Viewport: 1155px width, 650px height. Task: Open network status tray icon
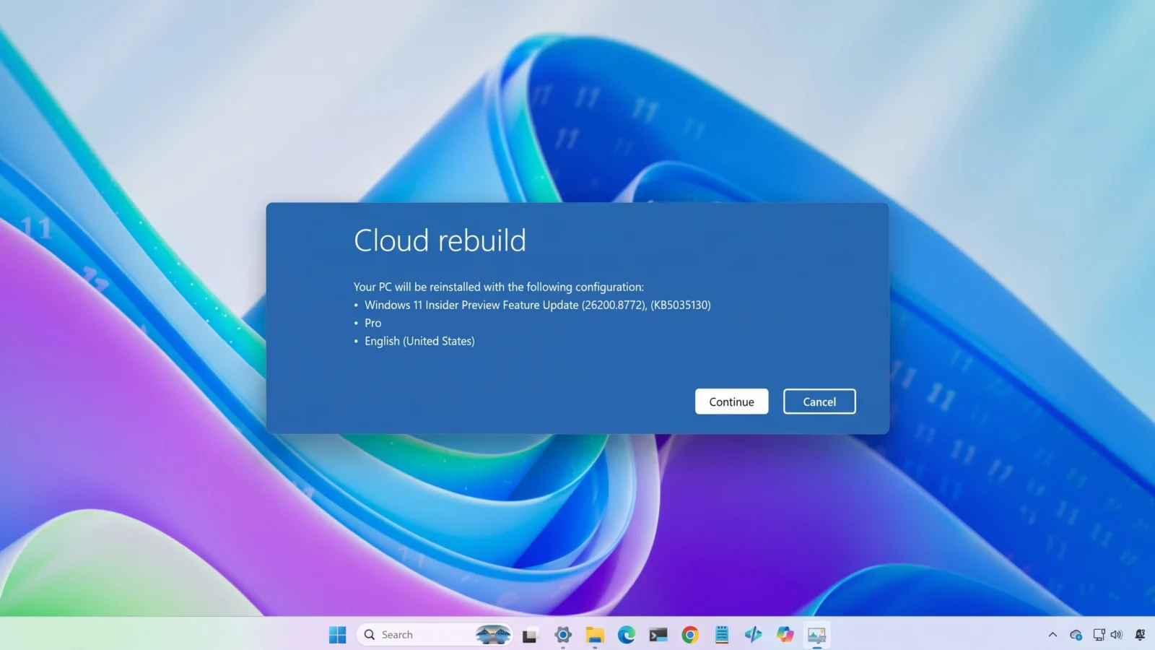[1099, 635]
